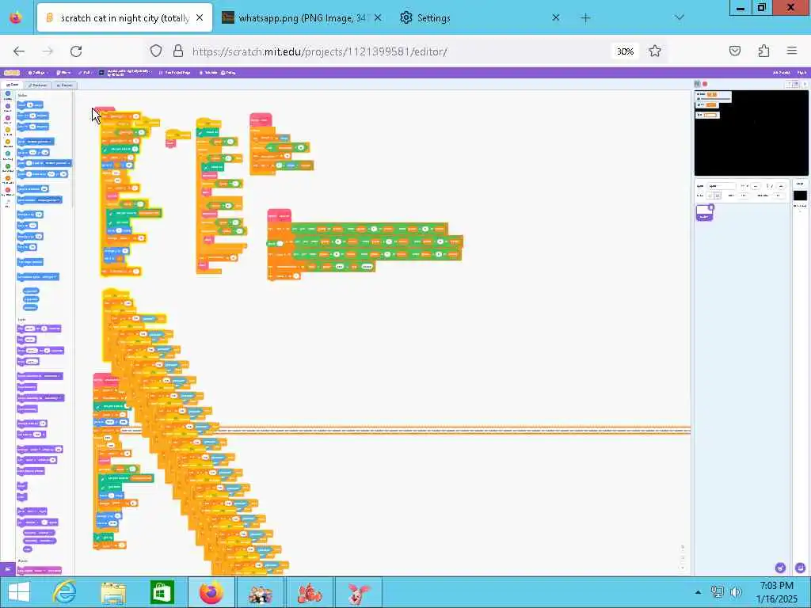Screen dimensions: 811x608
Task: Open File Explorer from the taskbar
Action: [x=112, y=592]
